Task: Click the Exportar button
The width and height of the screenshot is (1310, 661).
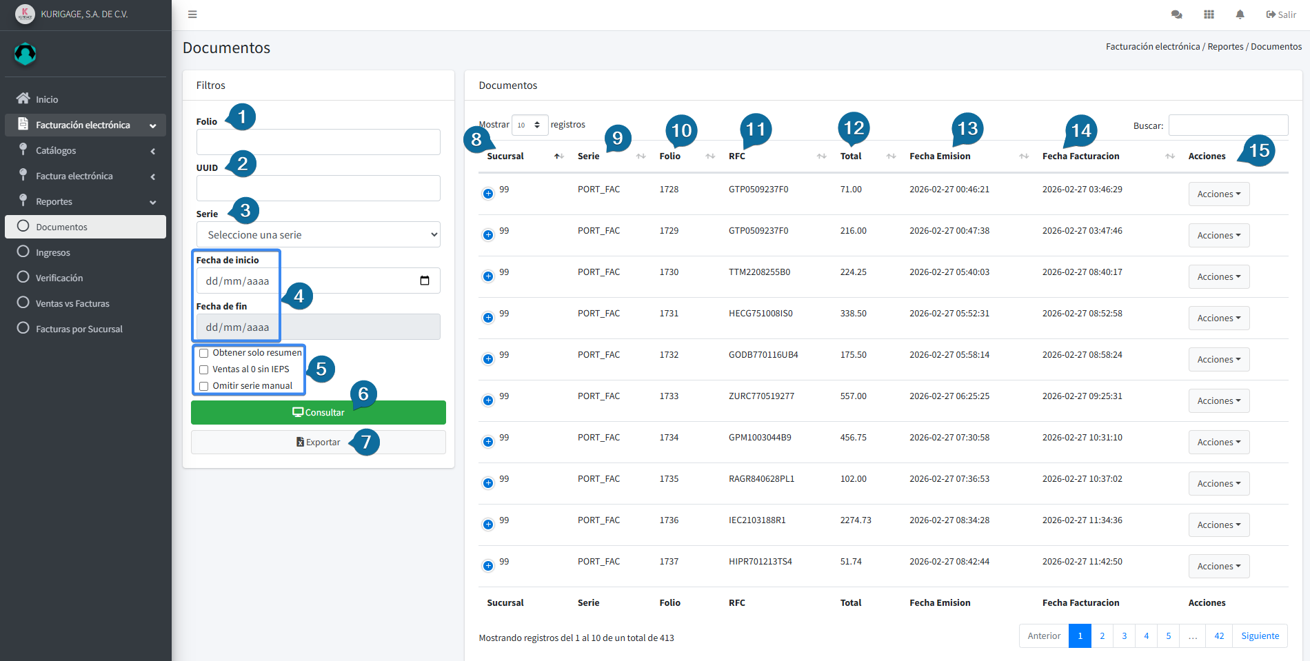Action: click(x=318, y=443)
